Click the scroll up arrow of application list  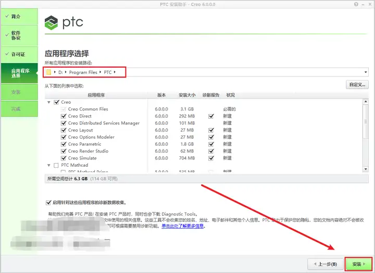[366, 102]
